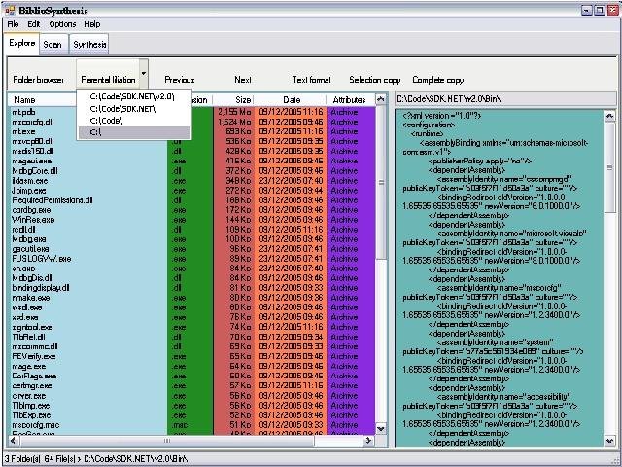Sort by the Name column header
622x467 pixels.
coord(42,100)
